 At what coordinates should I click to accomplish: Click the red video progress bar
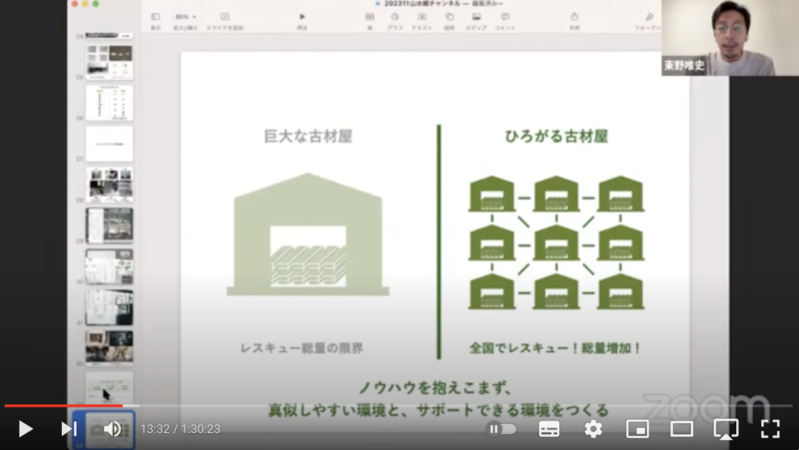(x=60, y=406)
